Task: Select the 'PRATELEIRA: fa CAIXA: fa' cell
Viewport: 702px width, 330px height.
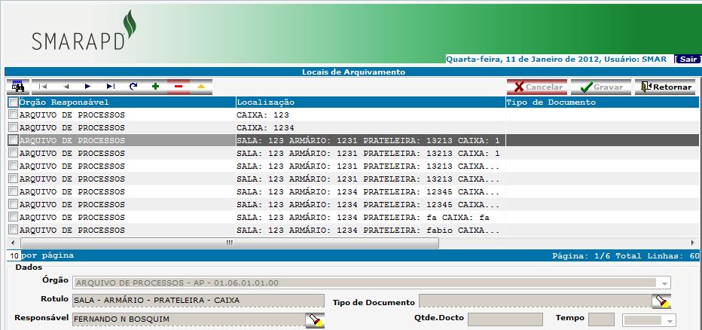Action: (x=371, y=218)
